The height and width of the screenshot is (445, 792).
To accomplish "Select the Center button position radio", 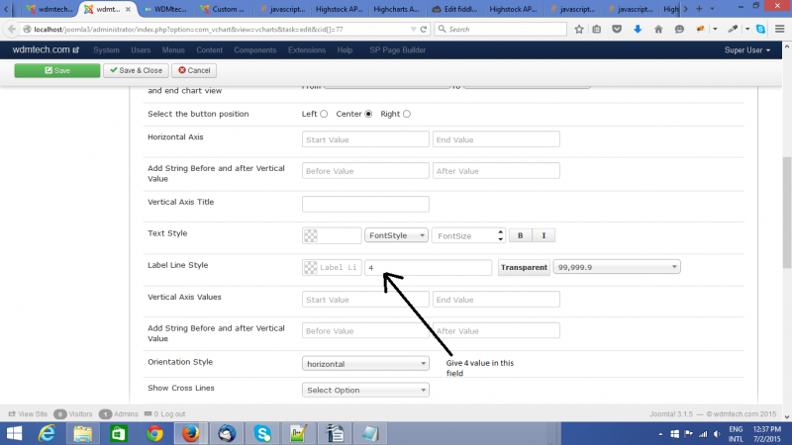I will point(368,114).
